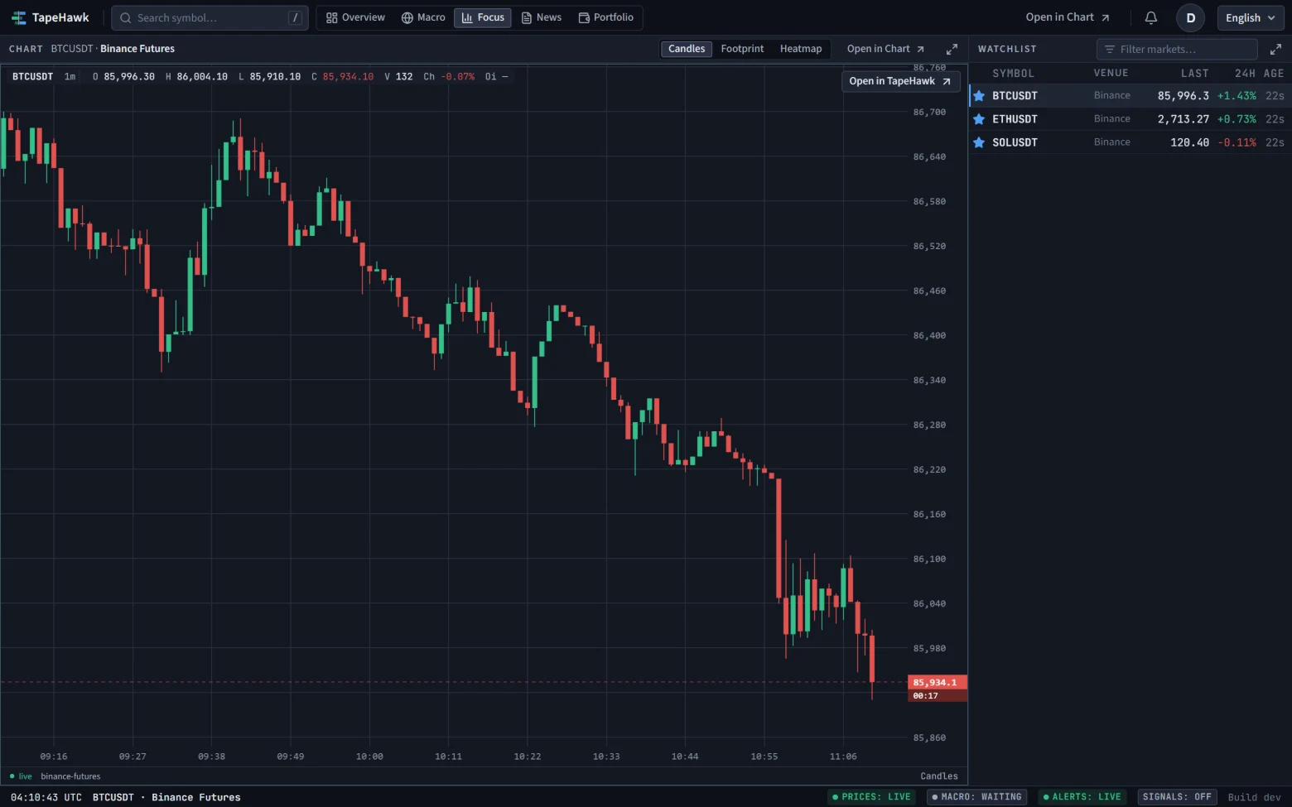Switch chart to Heatmap mode

coord(801,49)
